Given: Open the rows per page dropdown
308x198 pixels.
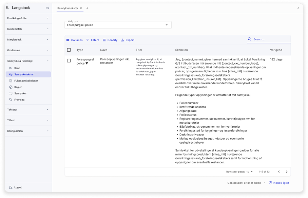Looking at the screenshot, I should [249, 172].
